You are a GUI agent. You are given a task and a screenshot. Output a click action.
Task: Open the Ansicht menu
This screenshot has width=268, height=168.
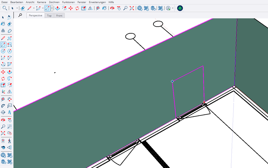(30, 2)
